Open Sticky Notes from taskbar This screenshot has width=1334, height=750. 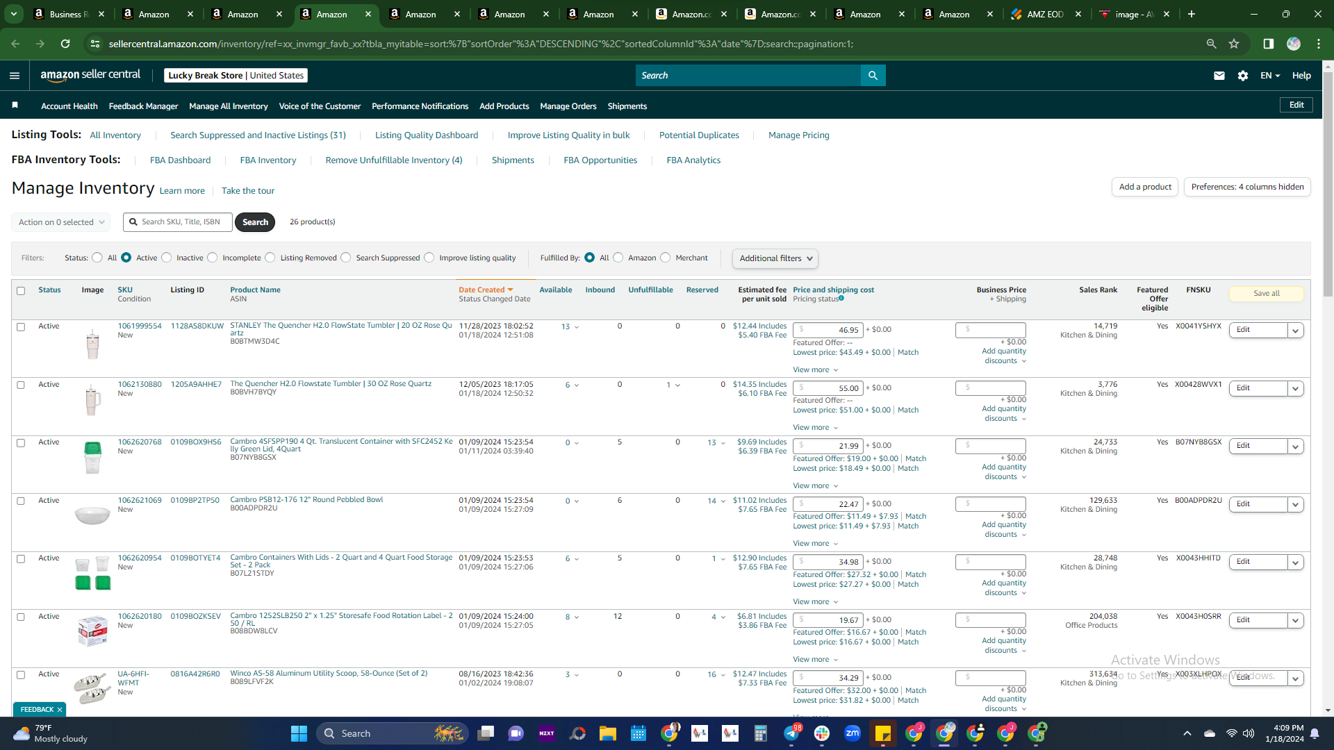[883, 733]
